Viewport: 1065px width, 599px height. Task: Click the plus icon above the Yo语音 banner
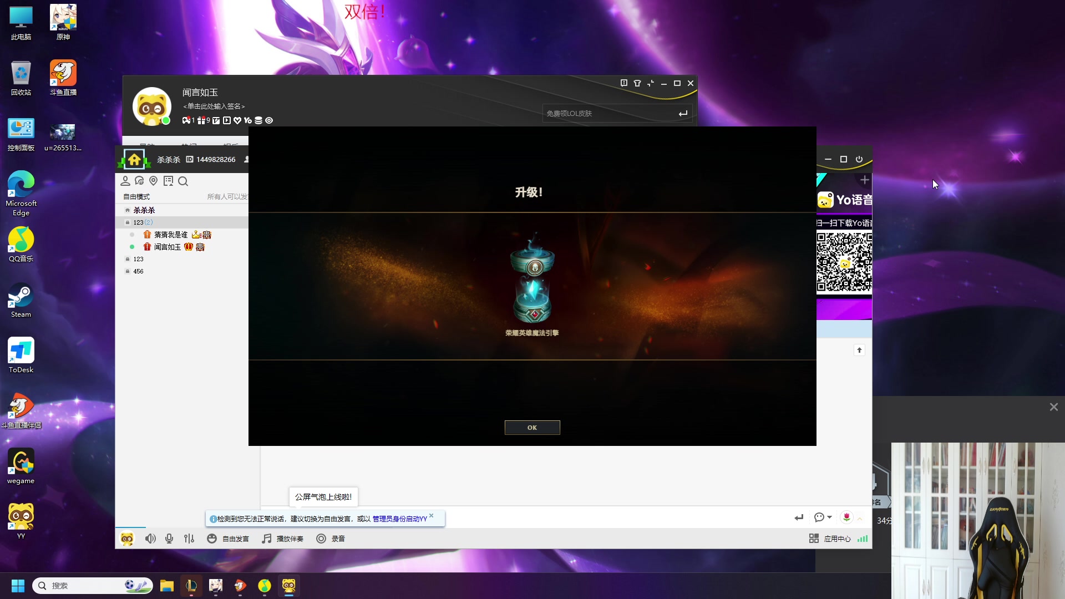pos(864,180)
